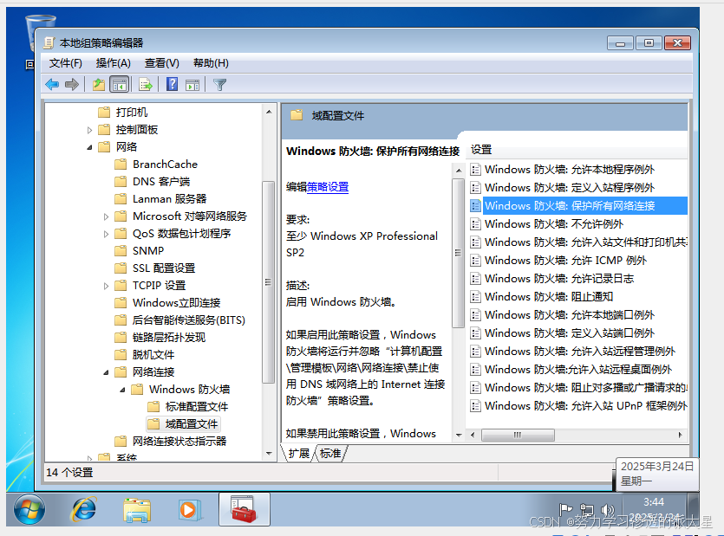The image size is (724, 536).
Task: Switch to the 标准 tab
Action: coord(330,454)
